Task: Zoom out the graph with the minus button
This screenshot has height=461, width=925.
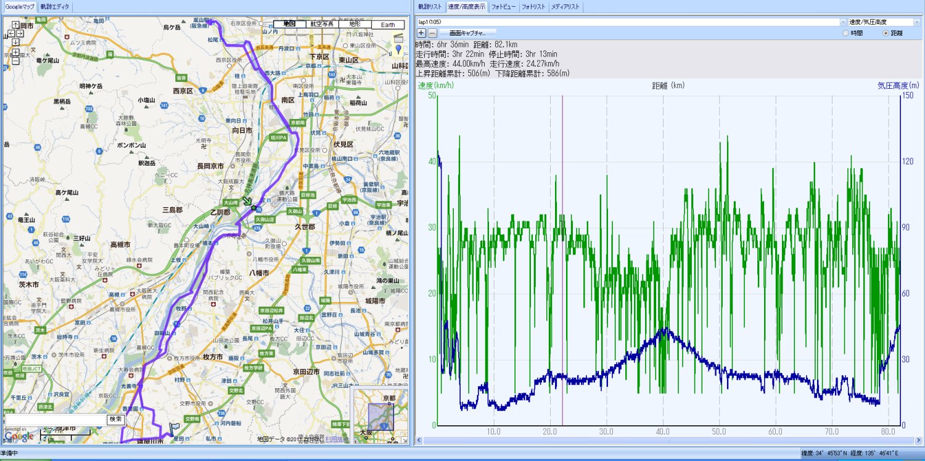Action: pos(432,33)
